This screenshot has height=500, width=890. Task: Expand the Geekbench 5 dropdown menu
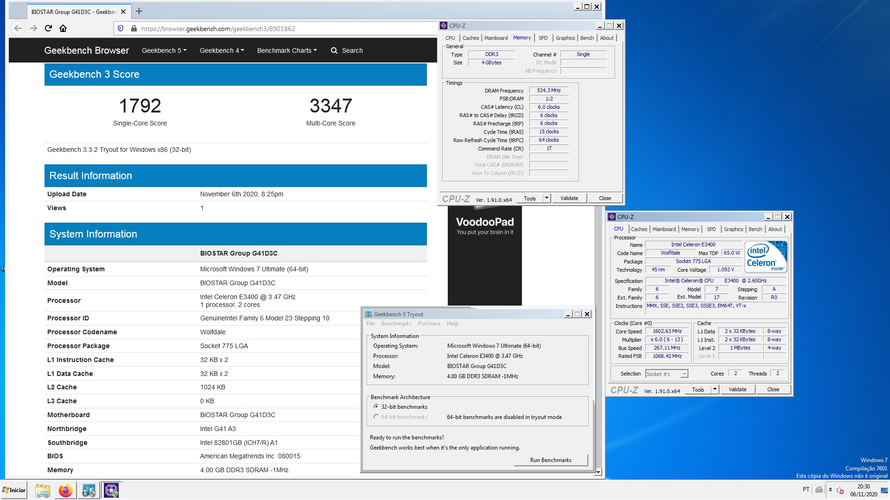coord(164,50)
